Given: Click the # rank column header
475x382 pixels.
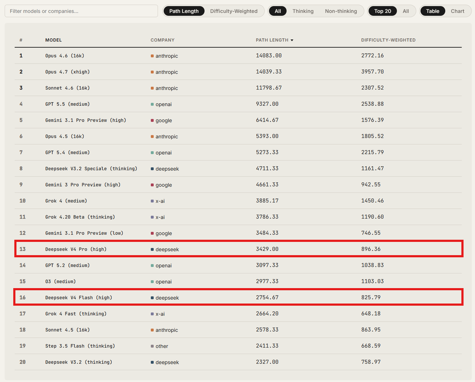Looking at the screenshot, I should tap(21, 40).
